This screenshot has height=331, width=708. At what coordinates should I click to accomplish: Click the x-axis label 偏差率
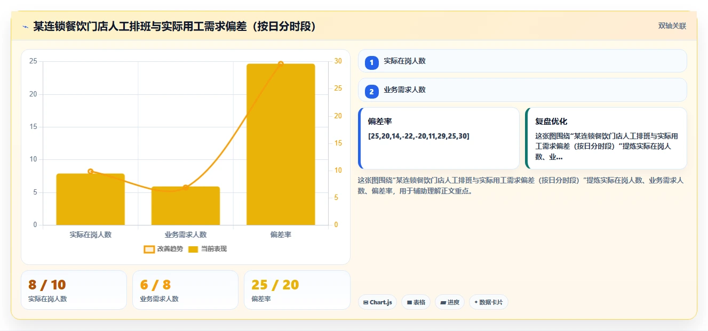pyautogui.click(x=281, y=235)
